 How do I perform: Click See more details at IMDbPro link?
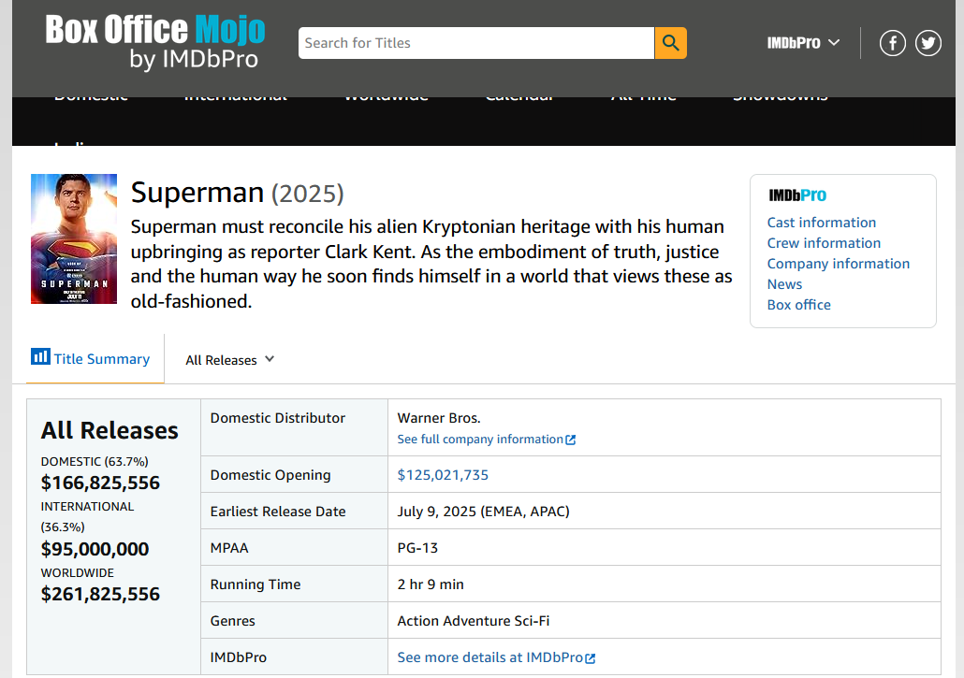point(496,657)
